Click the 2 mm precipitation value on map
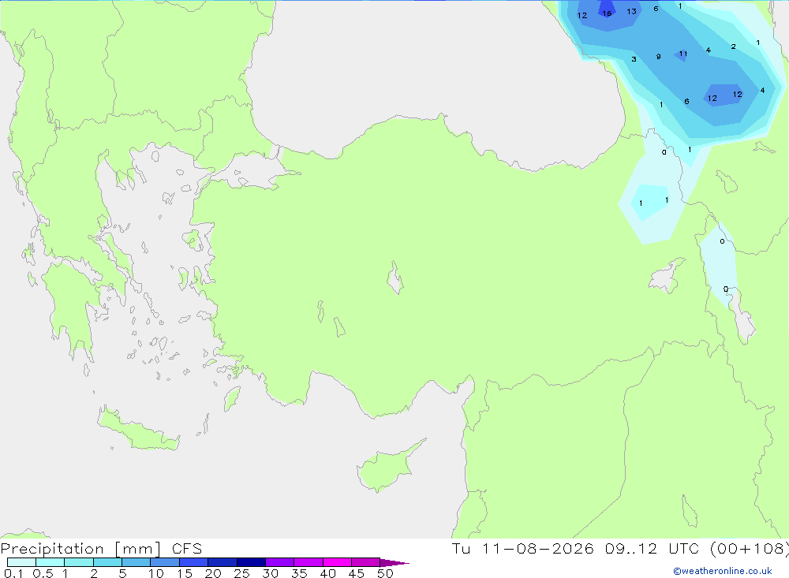789x578 pixels. pyautogui.click(x=734, y=47)
